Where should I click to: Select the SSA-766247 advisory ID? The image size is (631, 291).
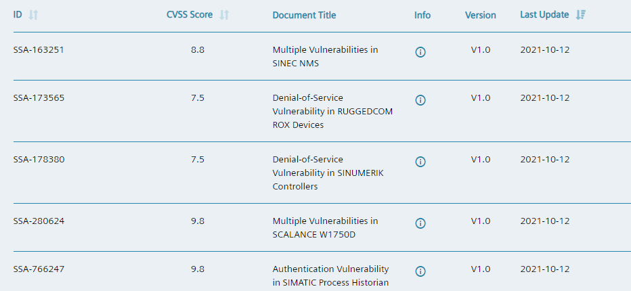(39, 269)
